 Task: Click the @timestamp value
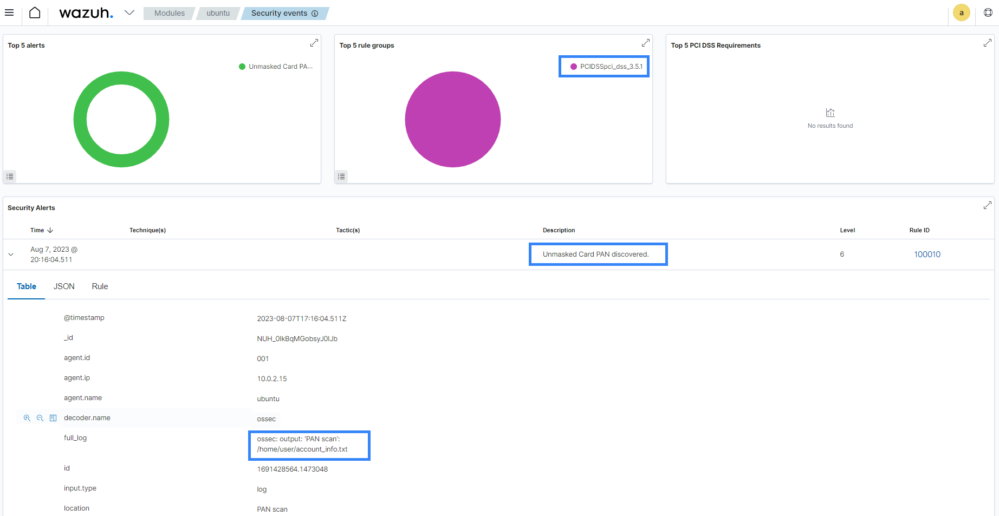point(302,318)
